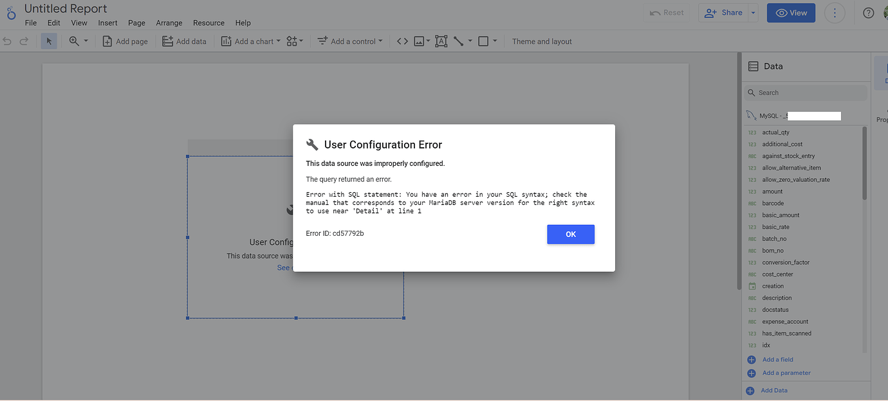Click the community visualizations icon

291,40
